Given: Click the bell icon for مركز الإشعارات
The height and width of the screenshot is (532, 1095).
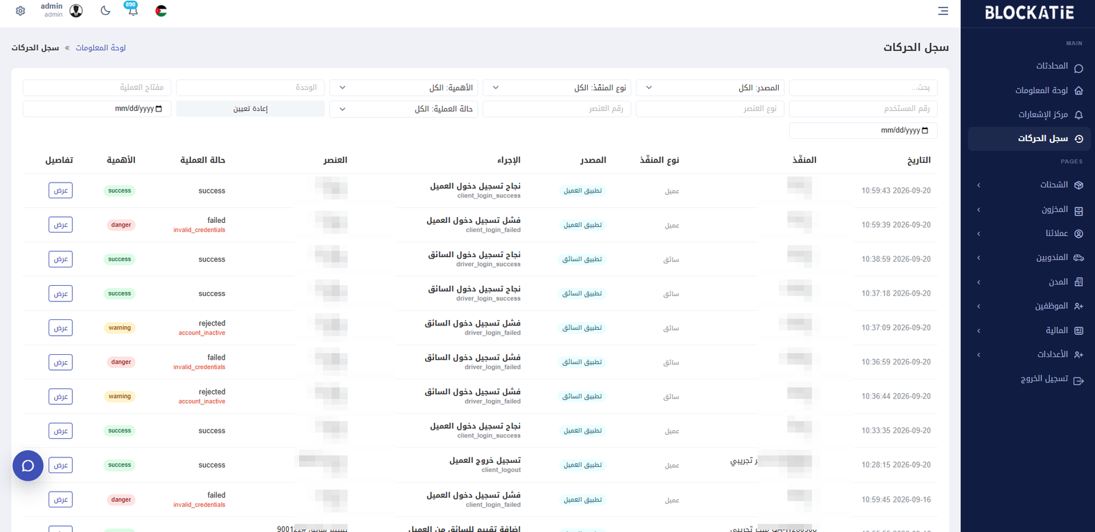Looking at the screenshot, I should [x=1079, y=115].
